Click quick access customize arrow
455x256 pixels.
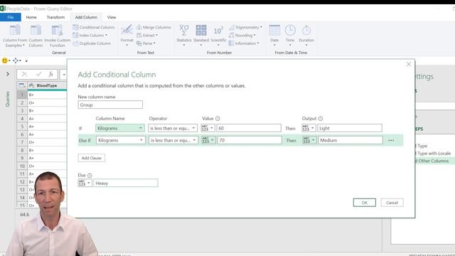click(26, 60)
